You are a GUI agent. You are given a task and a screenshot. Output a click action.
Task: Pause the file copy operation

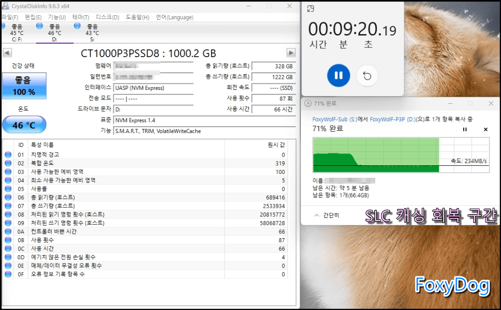[x=465, y=129]
